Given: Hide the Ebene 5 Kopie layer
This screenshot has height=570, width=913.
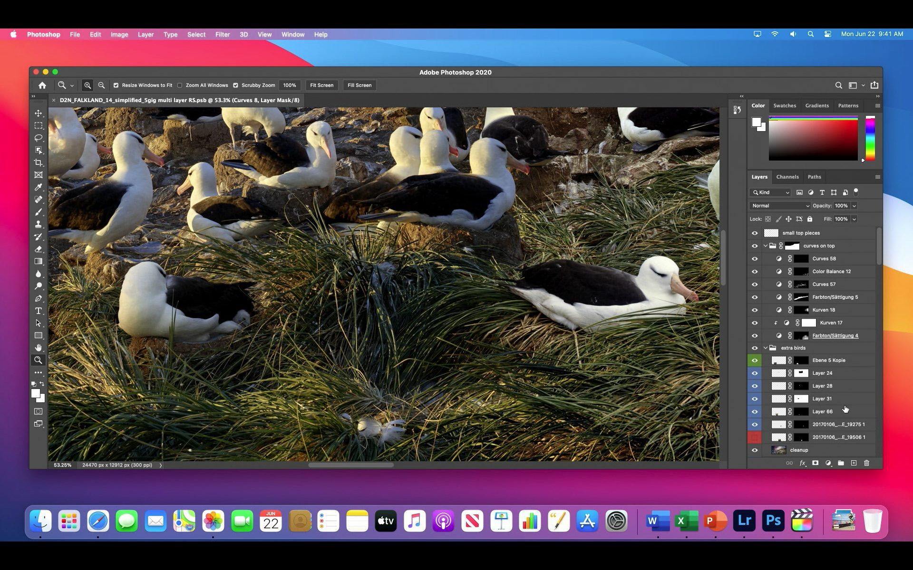Looking at the screenshot, I should (755, 360).
